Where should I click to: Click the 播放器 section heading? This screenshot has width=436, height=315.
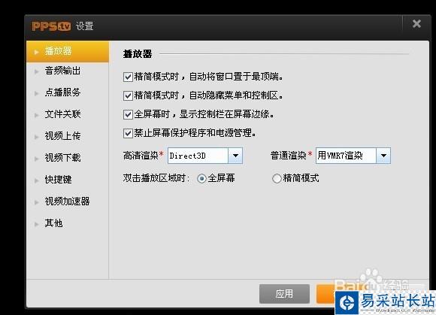click(x=138, y=53)
